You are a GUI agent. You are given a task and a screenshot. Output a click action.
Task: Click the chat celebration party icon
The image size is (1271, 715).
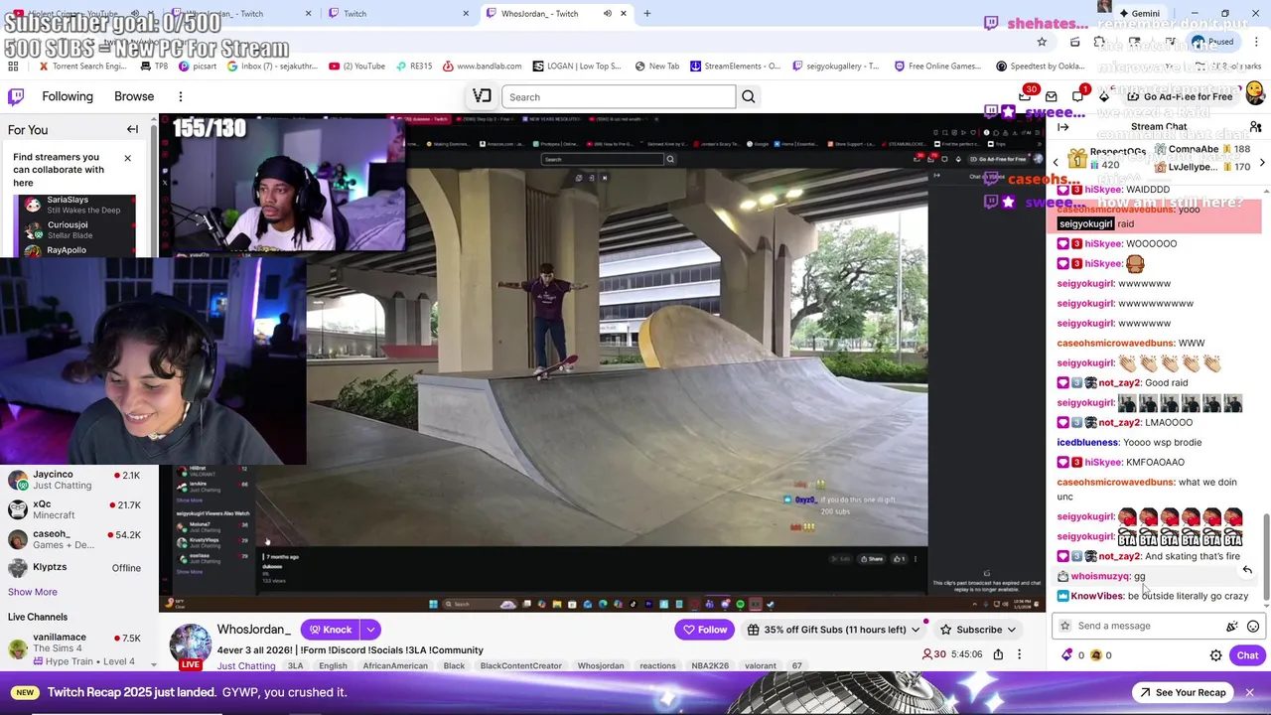(1232, 626)
